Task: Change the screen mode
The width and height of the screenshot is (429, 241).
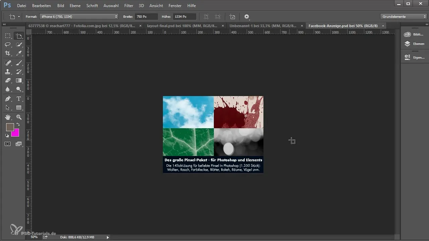Action: [19, 144]
